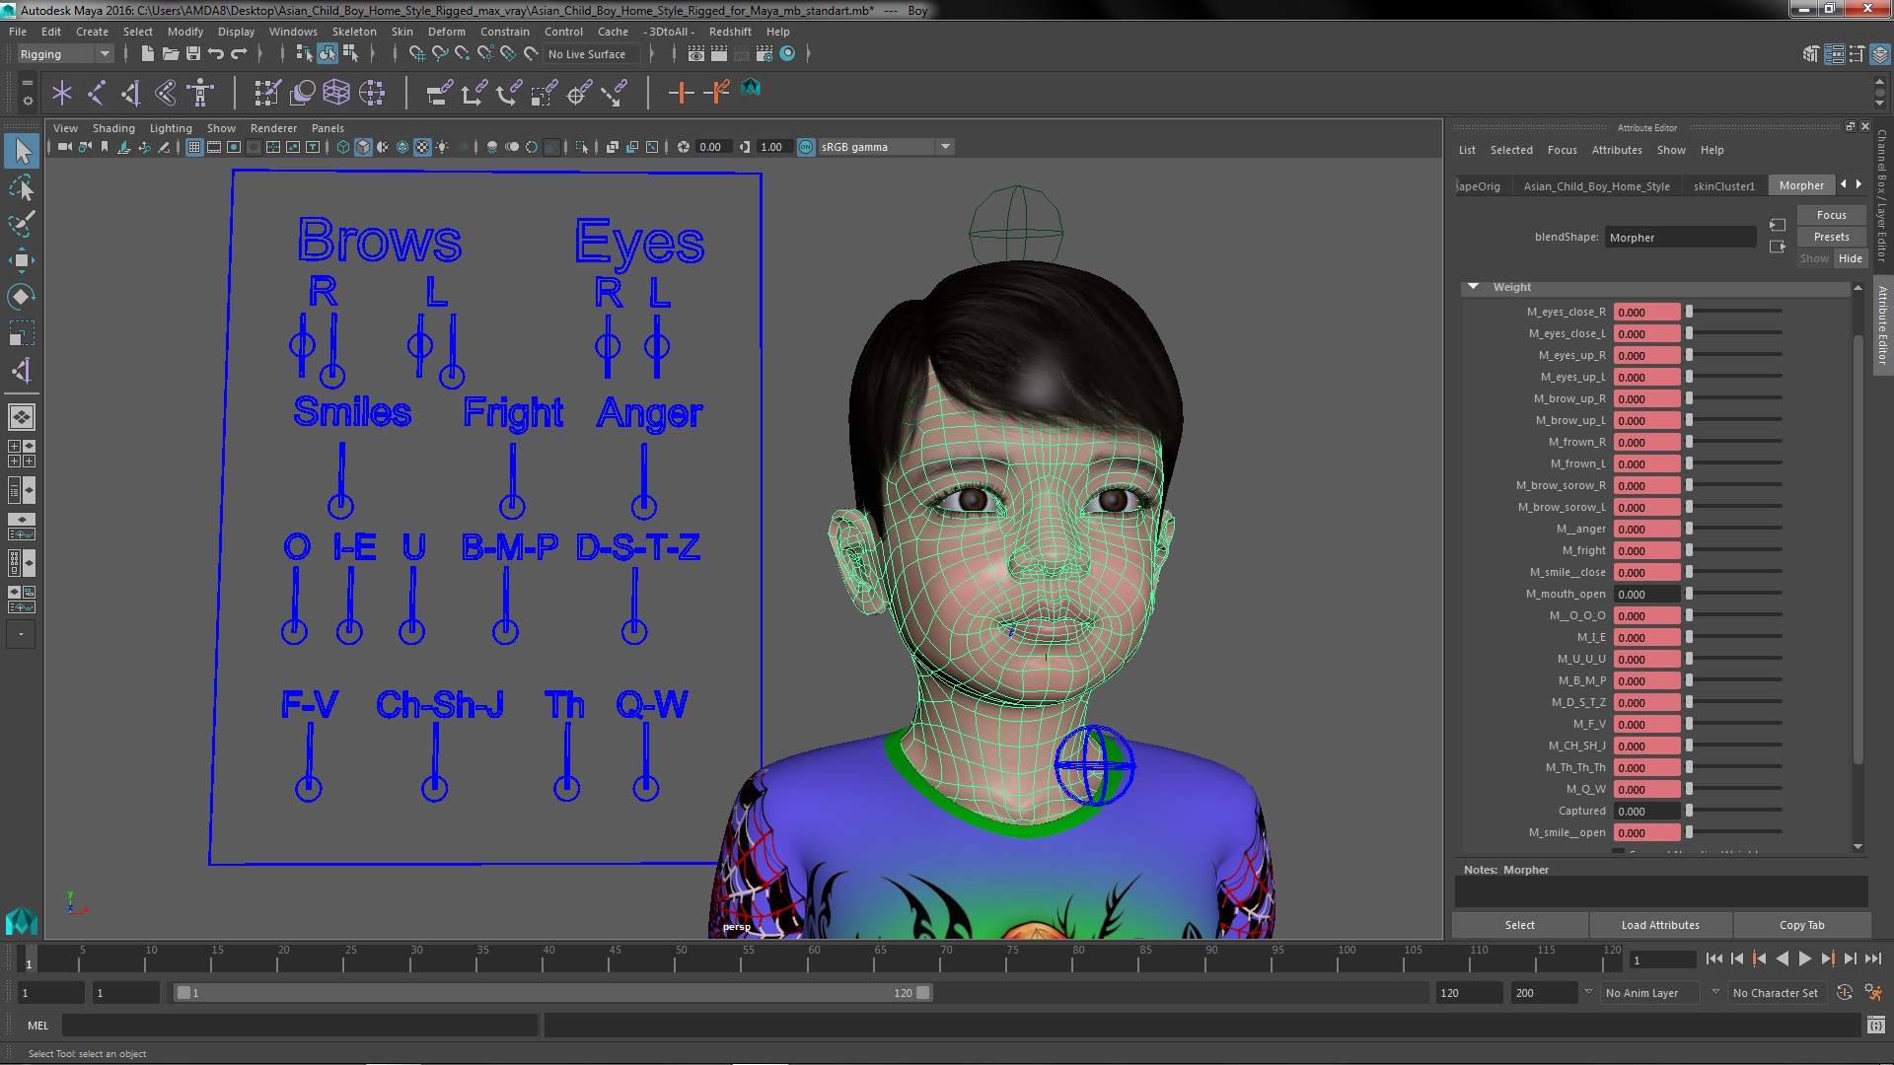1894x1065 pixels.
Task: Open the viewport Shading menu
Action: pyautogui.click(x=113, y=128)
